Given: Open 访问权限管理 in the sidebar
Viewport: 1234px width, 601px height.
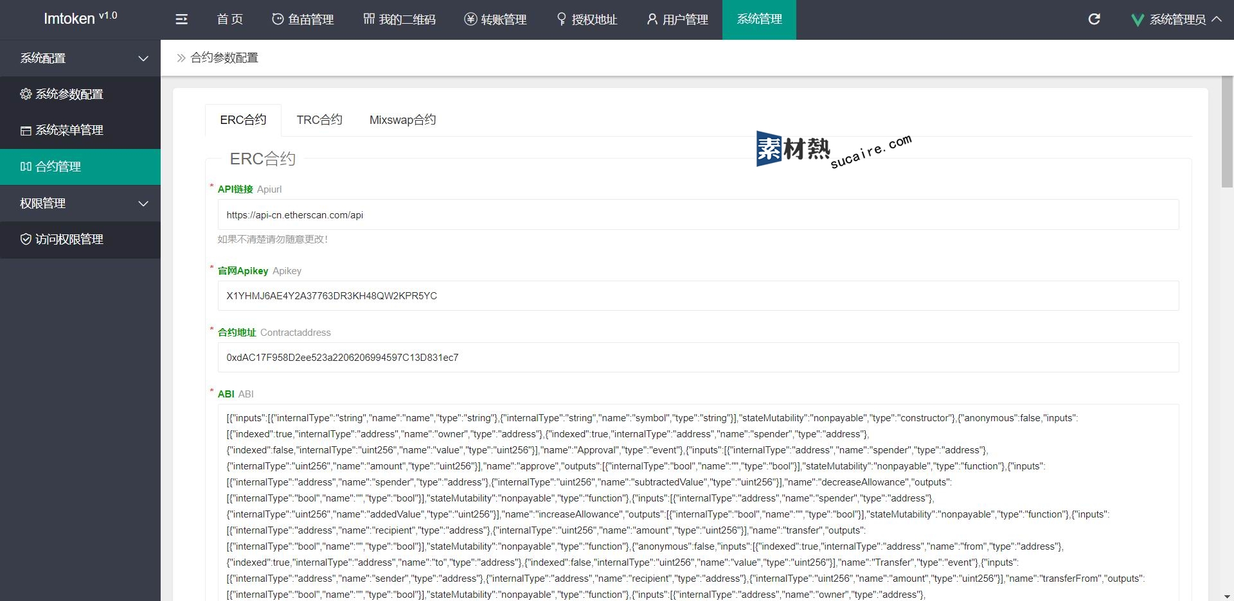Looking at the screenshot, I should click(80, 240).
